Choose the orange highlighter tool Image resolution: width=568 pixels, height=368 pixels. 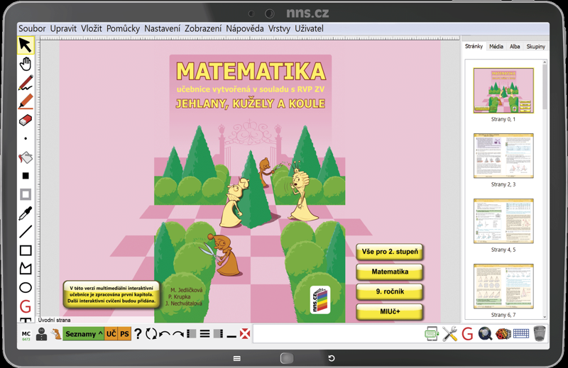26,101
